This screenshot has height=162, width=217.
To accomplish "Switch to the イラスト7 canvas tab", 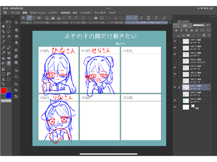I will point(42,22).
